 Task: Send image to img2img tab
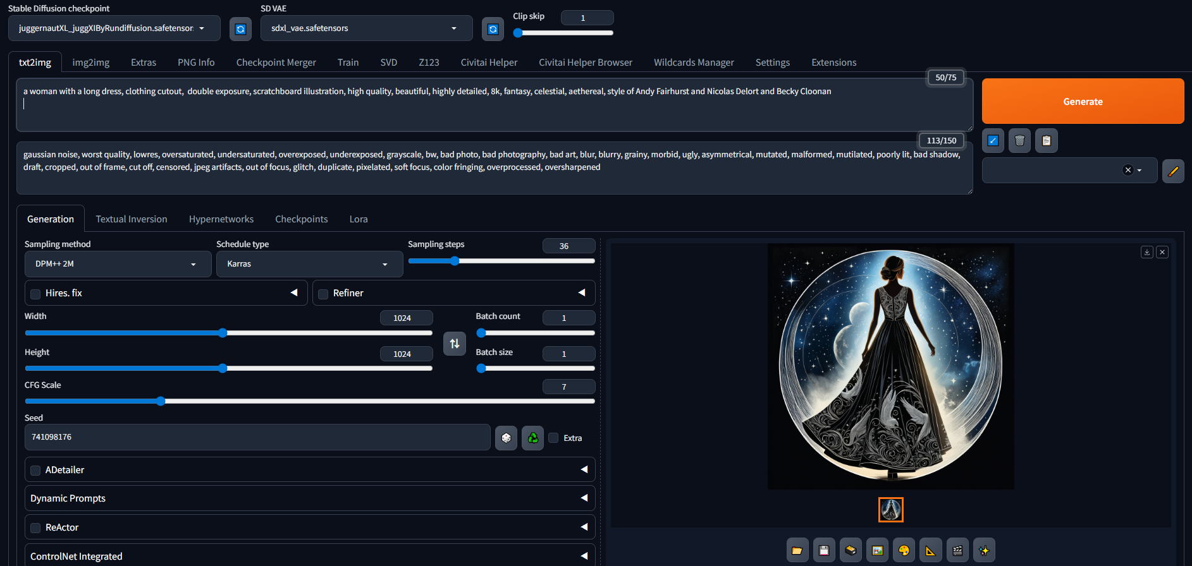(x=877, y=550)
